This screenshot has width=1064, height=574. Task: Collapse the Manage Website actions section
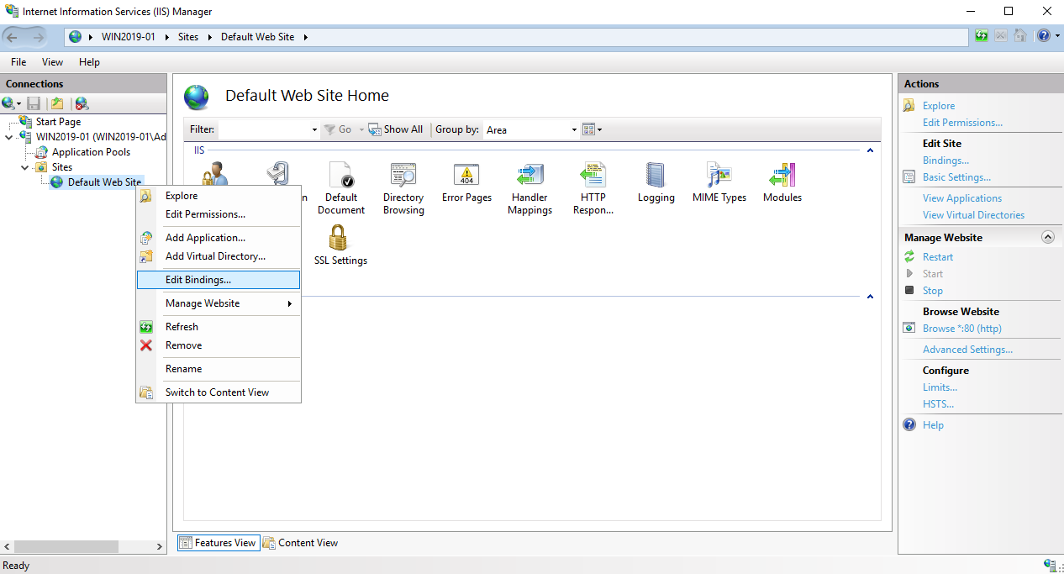pyautogui.click(x=1047, y=237)
